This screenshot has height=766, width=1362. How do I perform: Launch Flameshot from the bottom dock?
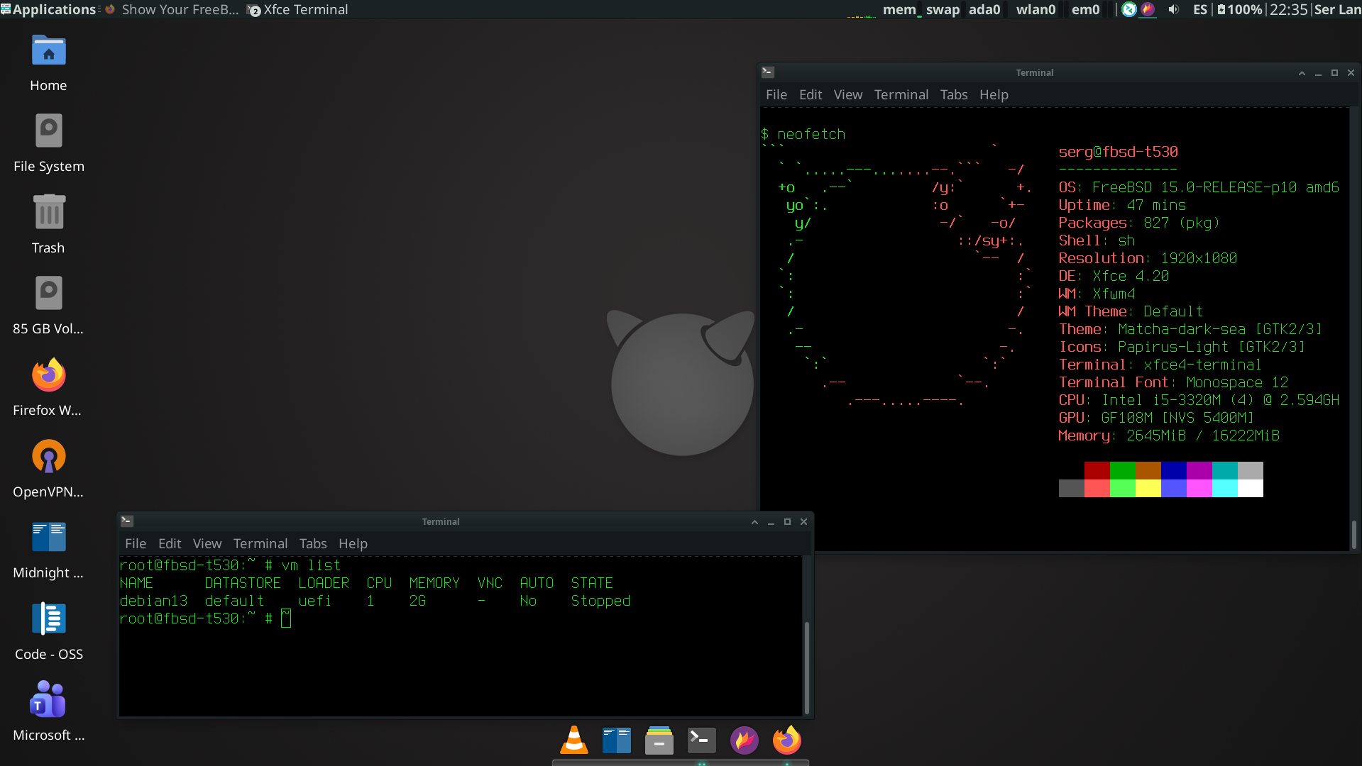(745, 740)
